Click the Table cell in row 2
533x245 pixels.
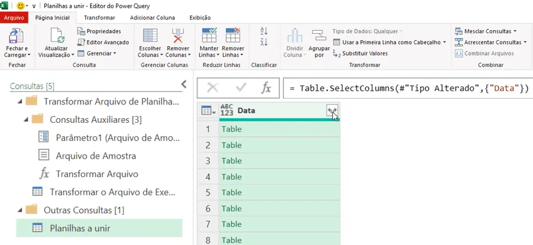tap(279, 145)
